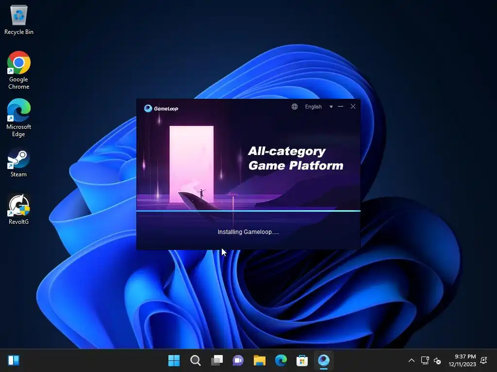Open the Recycle Bin desktop icon

tap(19, 19)
